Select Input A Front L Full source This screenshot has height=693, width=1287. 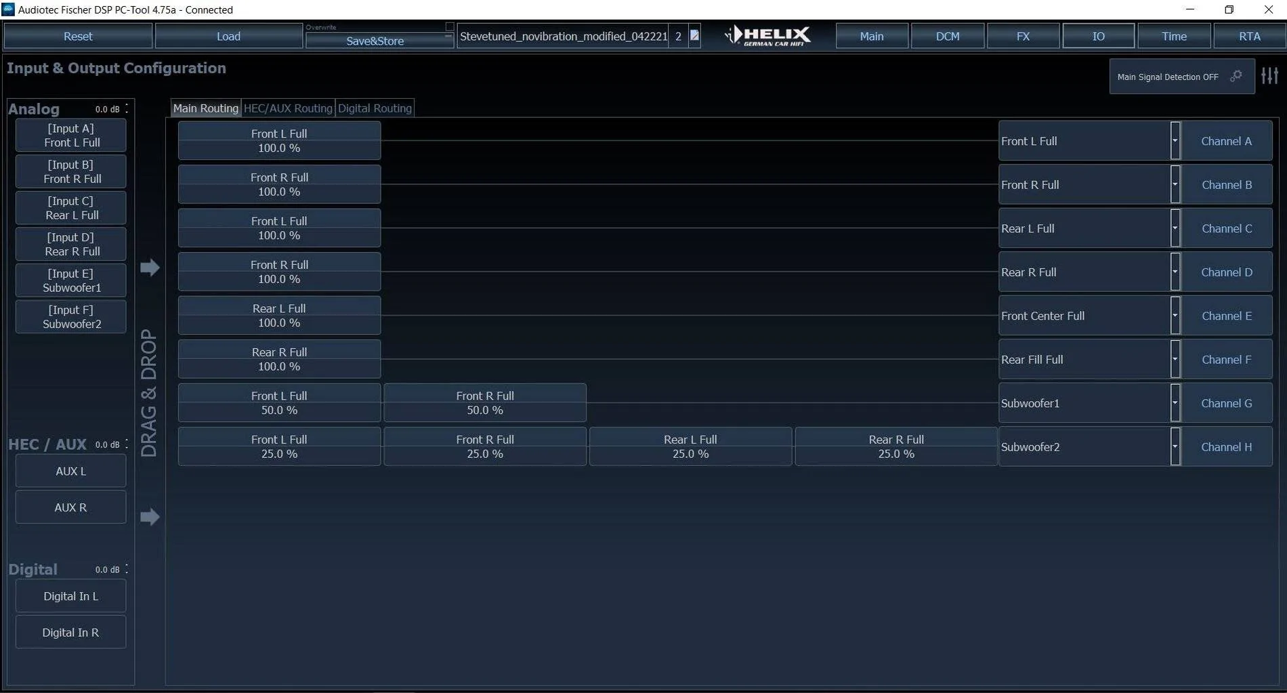click(71, 135)
